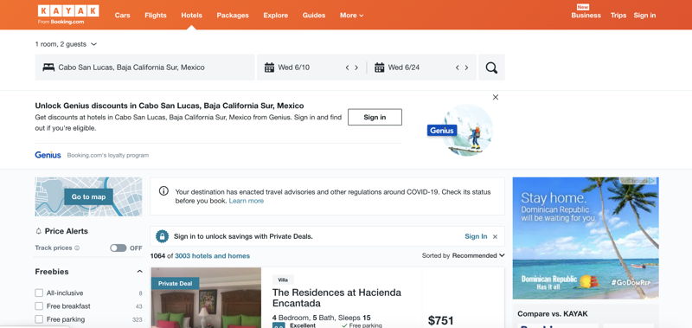Click 3003 hotels and homes link
This screenshot has height=328, width=692.
(212, 256)
